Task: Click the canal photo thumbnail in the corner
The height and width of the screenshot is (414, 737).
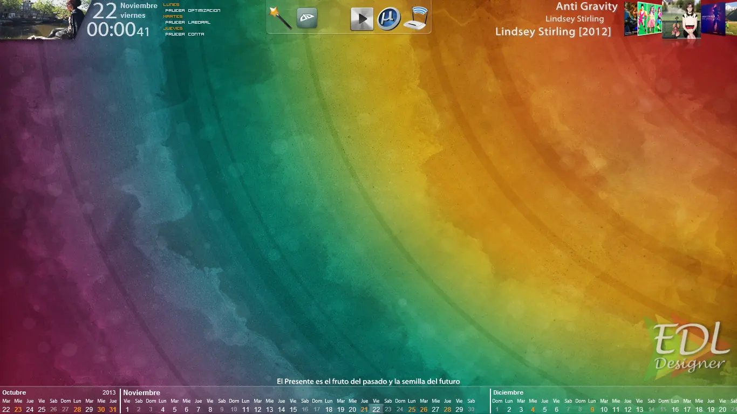Action: [x=42, y=19]
